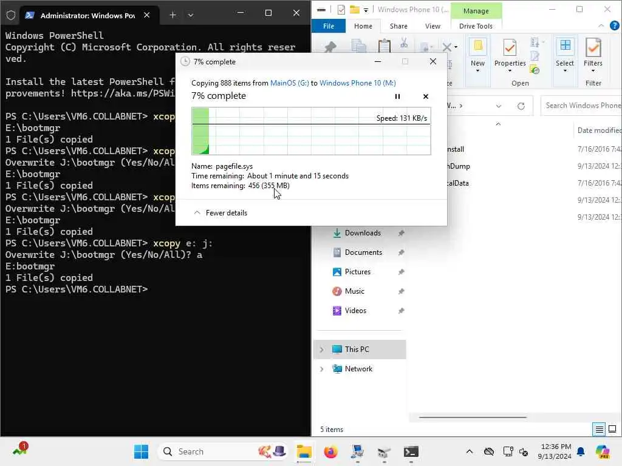Open address bar history dropdown

pyautogui.click(x=499, y=106)
